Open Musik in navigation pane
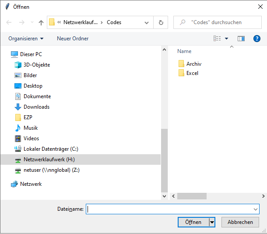Image resolution: width=267 pixels, height=234 pixels. click(x=31, y=128)
